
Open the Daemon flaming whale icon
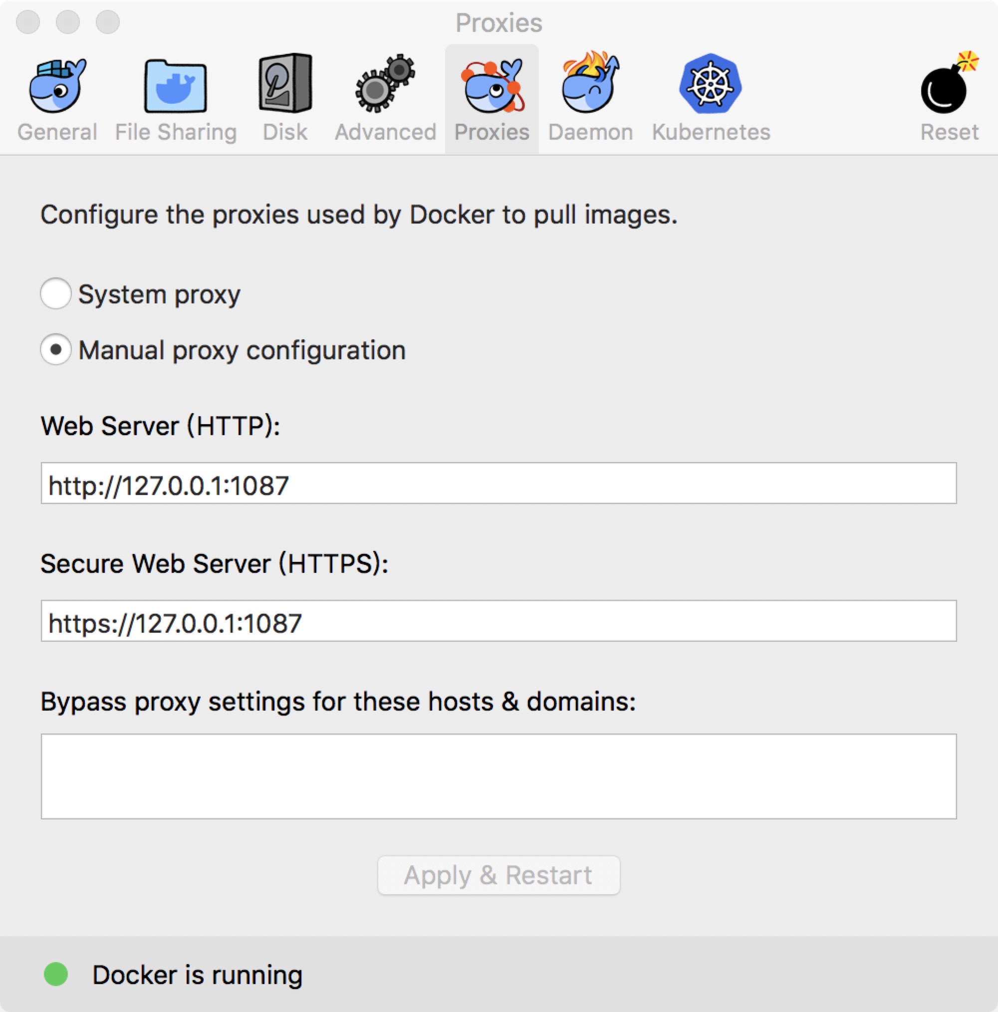click(590, 82)
